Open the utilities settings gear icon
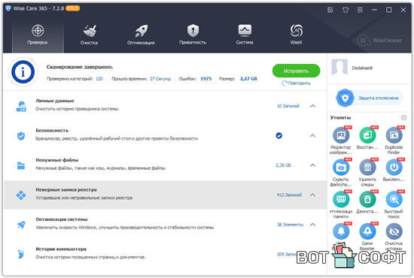414x278 pixels. click(403, 117)
